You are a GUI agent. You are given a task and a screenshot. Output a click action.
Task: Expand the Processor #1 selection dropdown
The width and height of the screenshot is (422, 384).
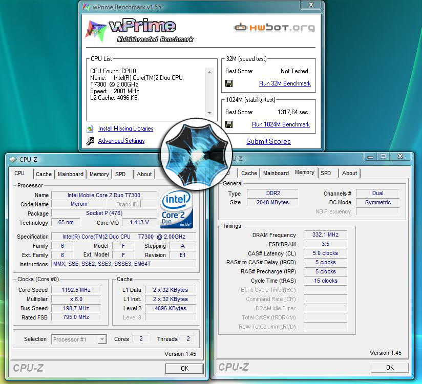tap(102, 339)
